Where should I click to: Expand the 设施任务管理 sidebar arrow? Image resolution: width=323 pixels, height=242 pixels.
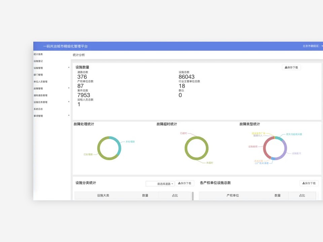(x=69, y=102)
